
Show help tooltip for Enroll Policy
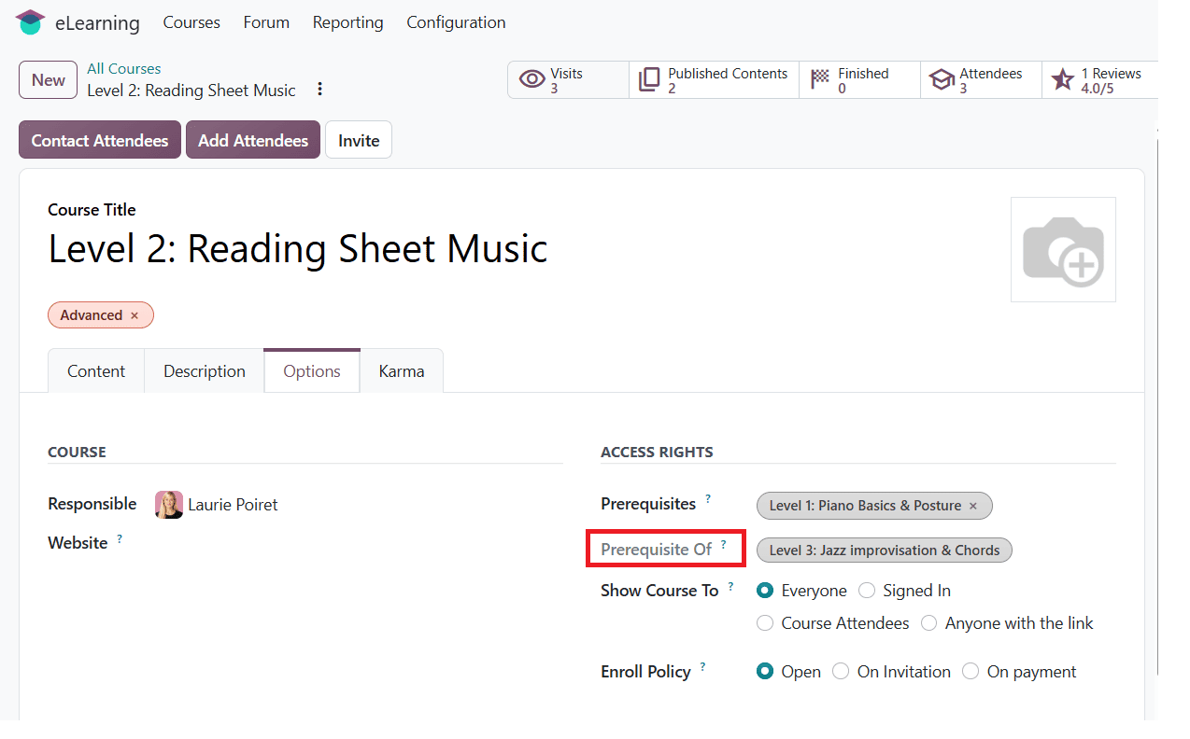pos(702,667)
